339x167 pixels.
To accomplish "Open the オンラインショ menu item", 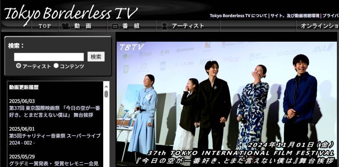I will coord(318,26).
